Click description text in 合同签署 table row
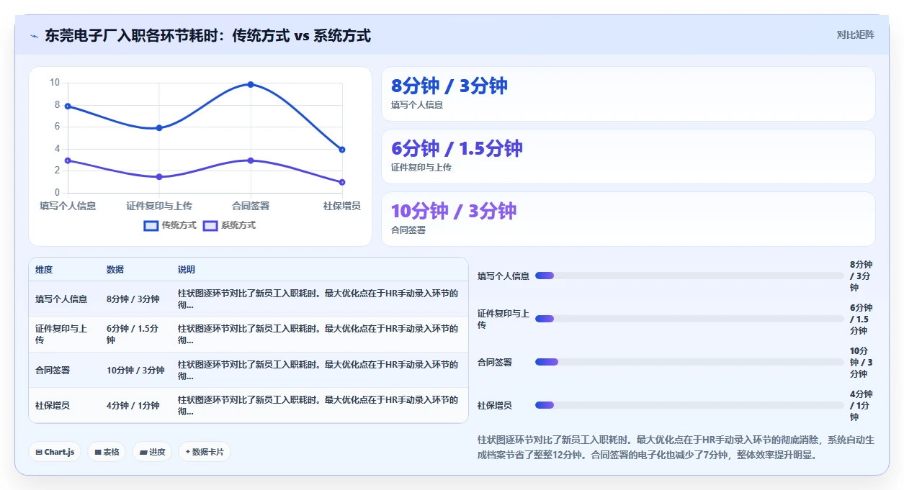The height and width of the screenshot is (490, 904). tap(318, 371)
